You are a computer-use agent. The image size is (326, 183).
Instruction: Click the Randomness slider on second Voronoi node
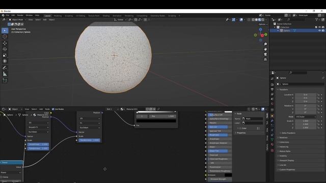click(90, 140)
